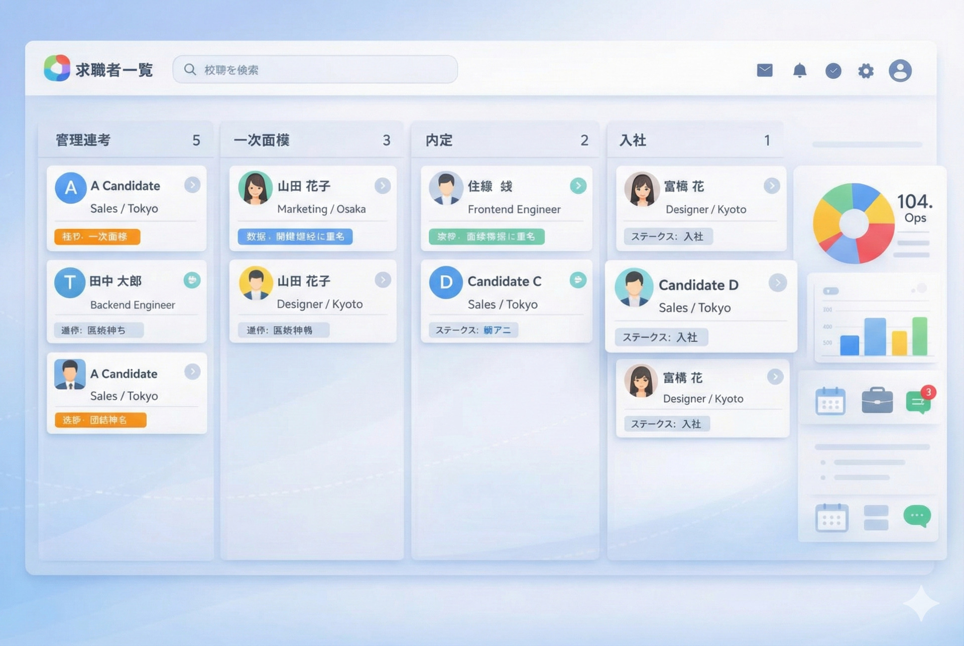
Task: Toggle the small switch above the bar chart
Action: [831, 291]
